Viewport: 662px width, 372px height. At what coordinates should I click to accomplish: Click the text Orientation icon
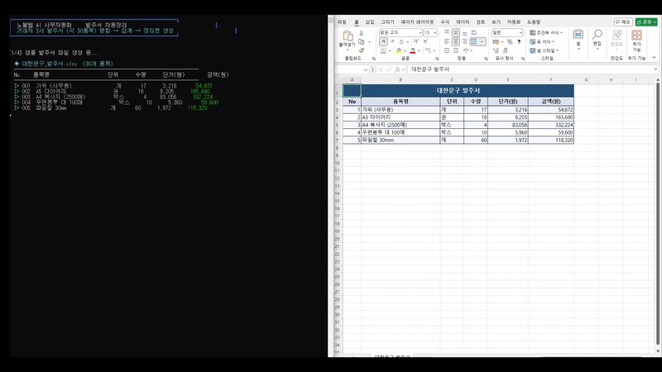coord(465,50)
